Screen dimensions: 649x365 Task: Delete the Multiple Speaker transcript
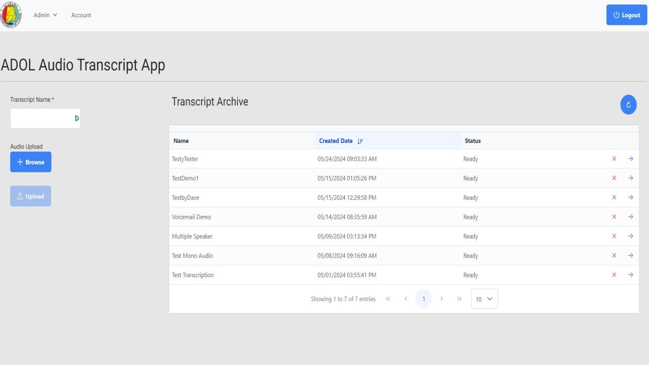coord(614,236)
